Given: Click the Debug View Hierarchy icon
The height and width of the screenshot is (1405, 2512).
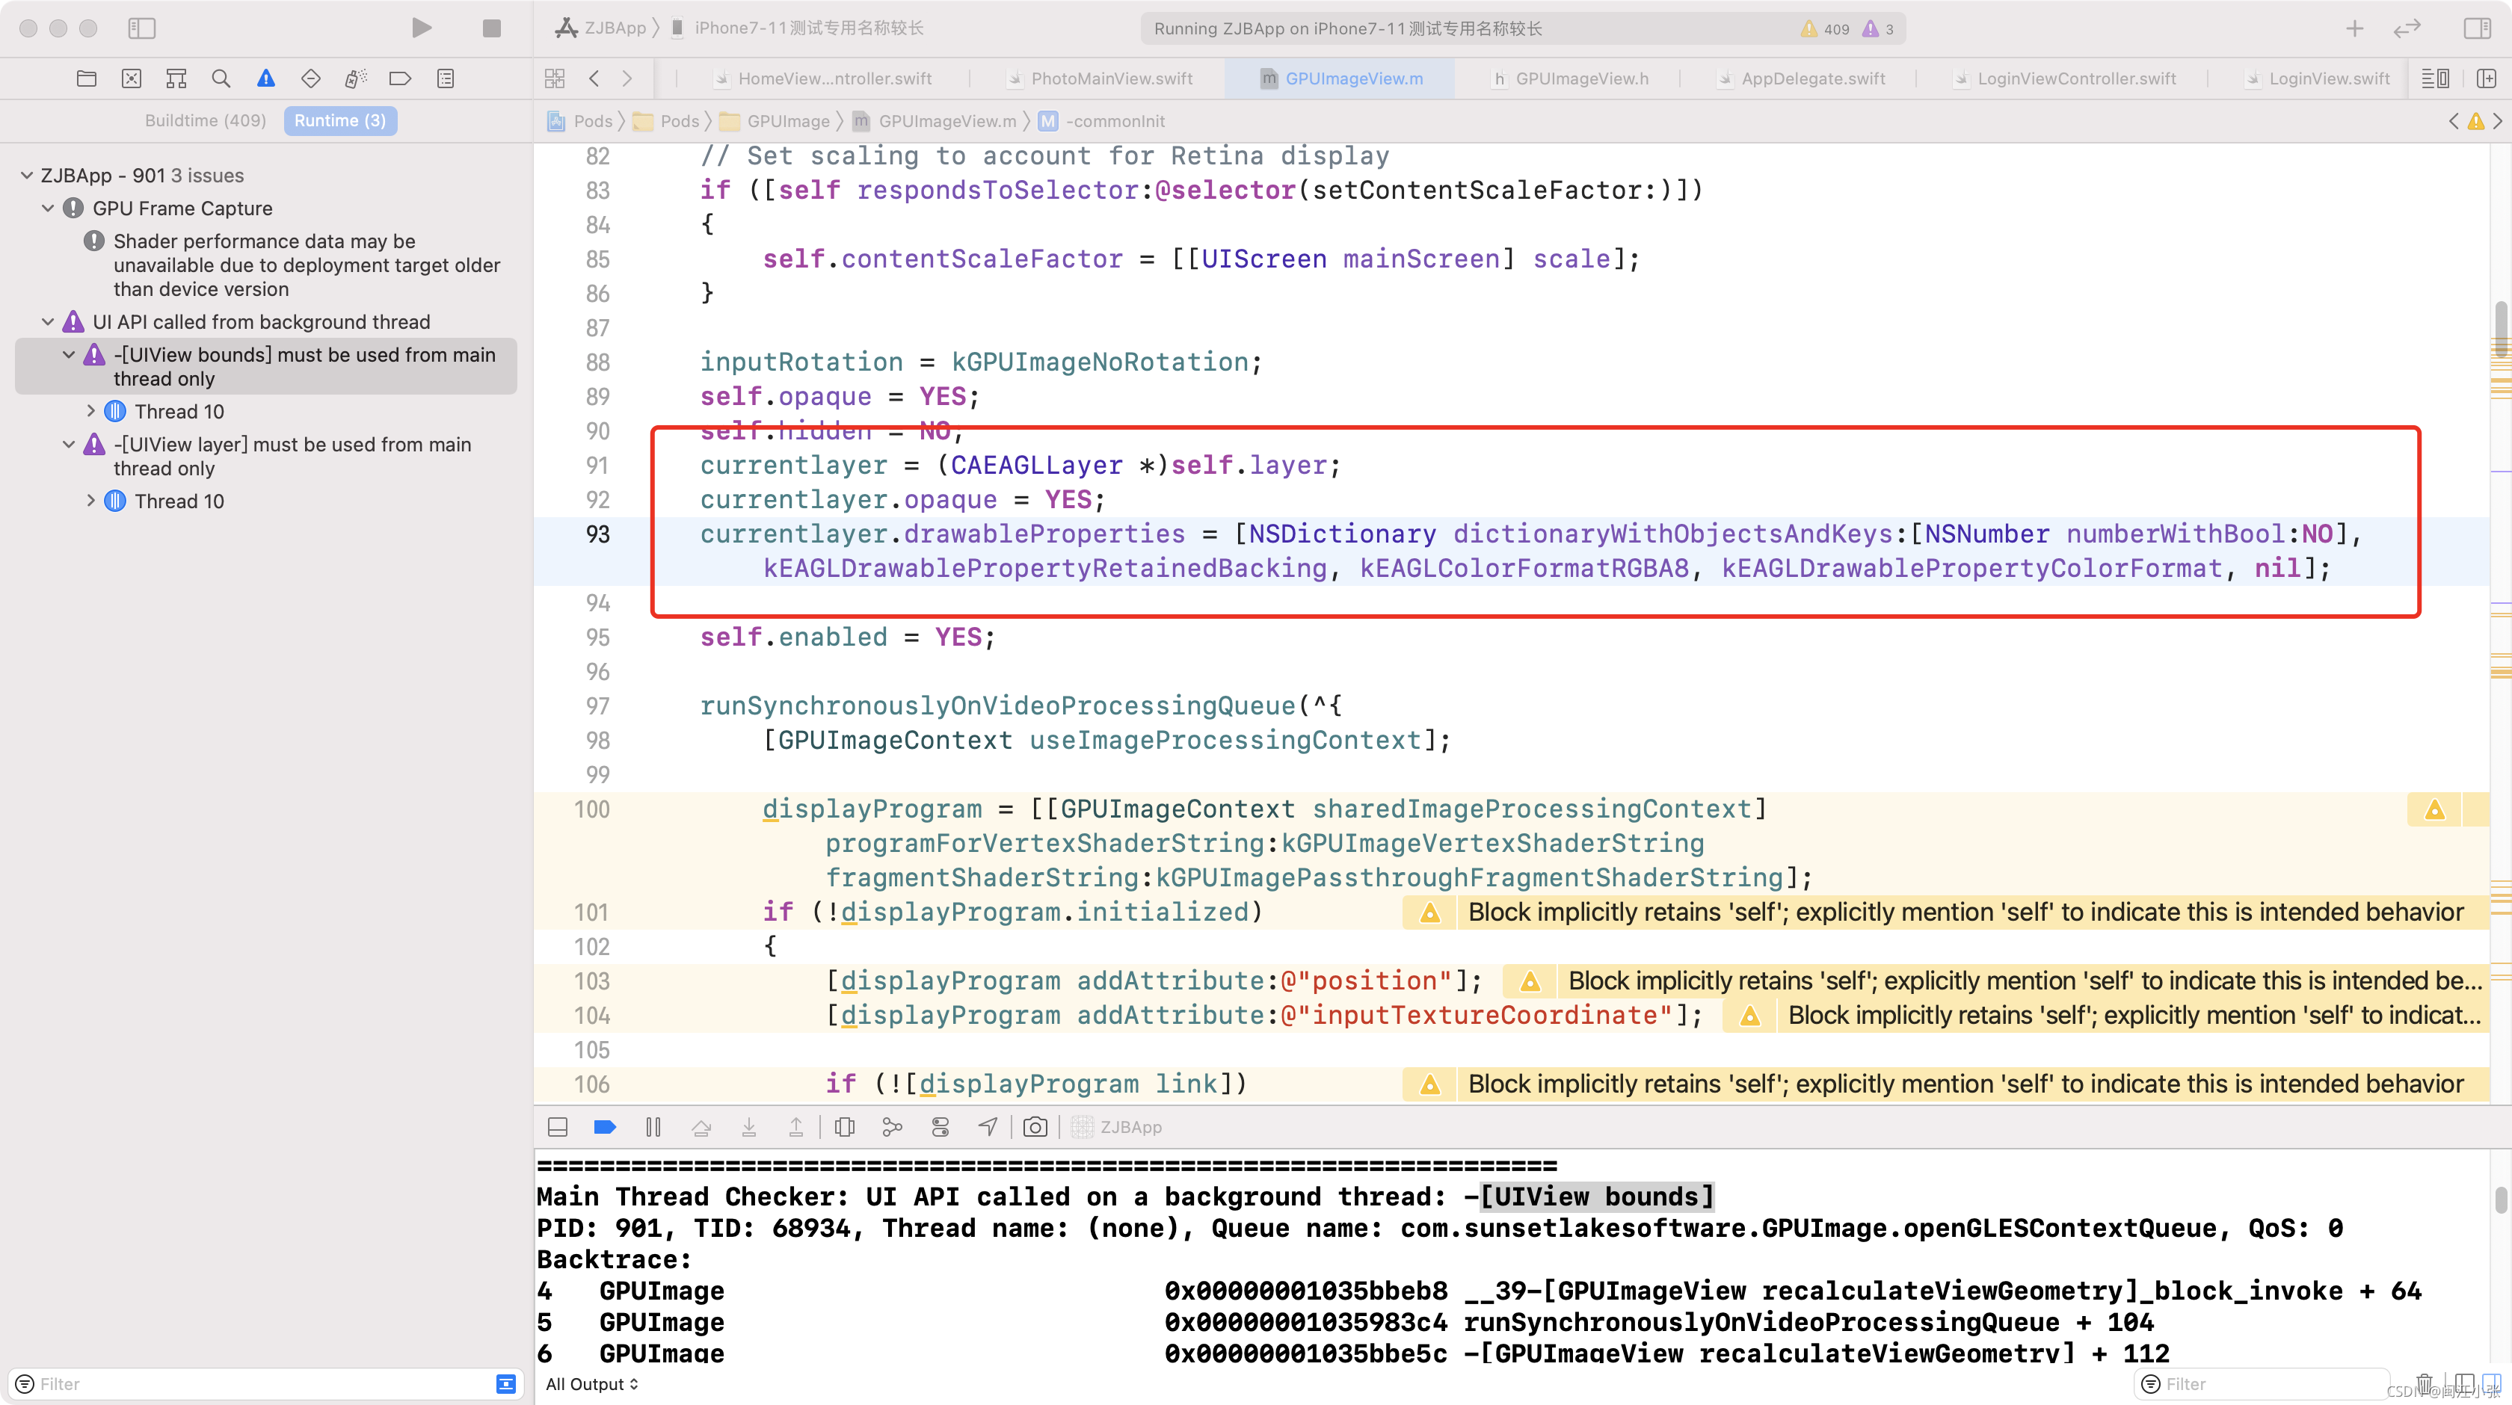Looking at the screenshot, I should [x=845, y=1127].
